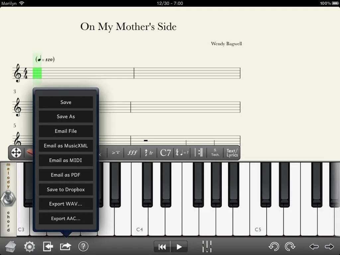The width and height of the screenshot is (340, 255).
Task: Toggle the melody/chord keyboard switch
Action: point(8,198)
